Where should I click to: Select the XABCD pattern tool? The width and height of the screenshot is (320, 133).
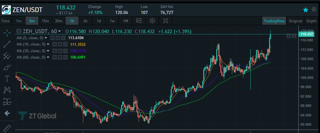(x=7, y=90)
